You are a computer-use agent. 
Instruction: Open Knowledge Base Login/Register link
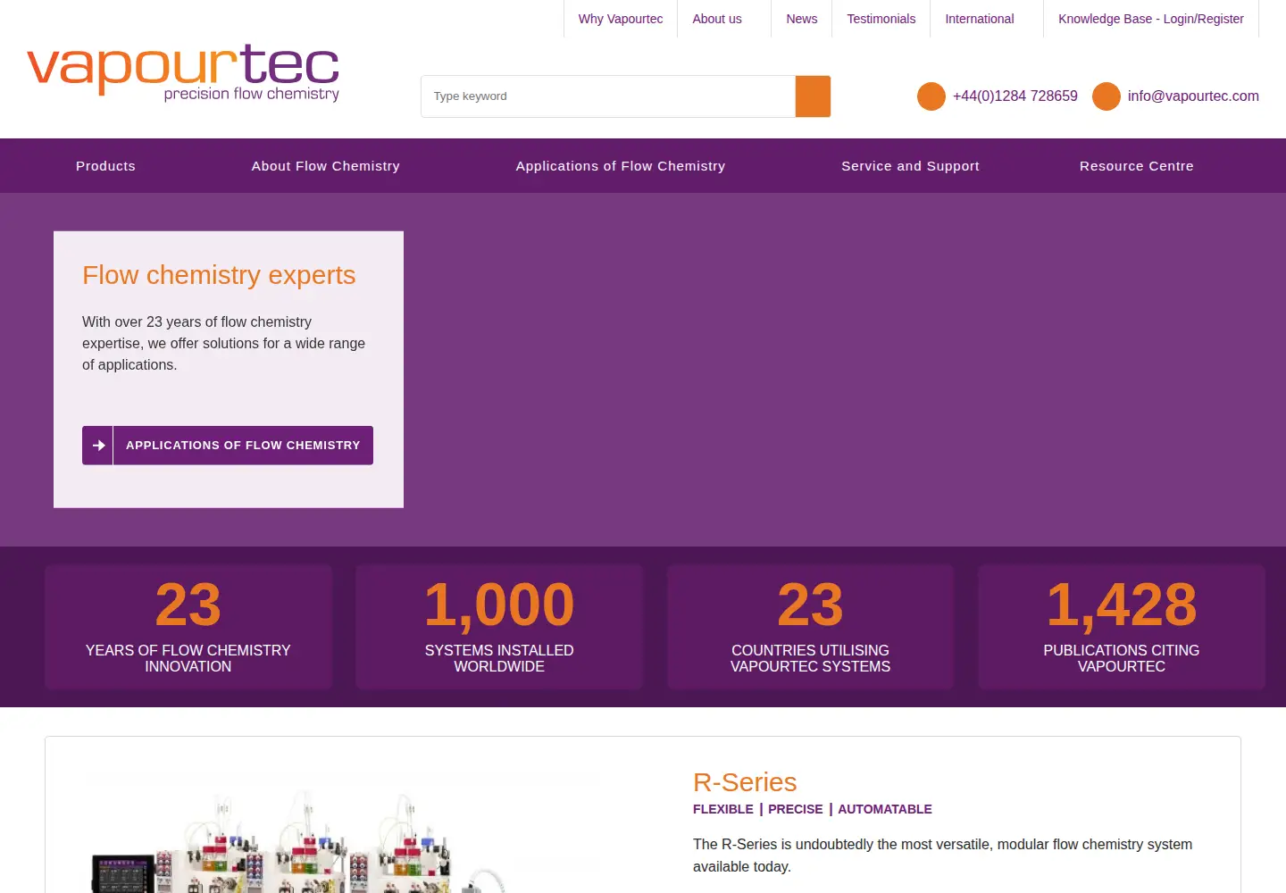tap(1151, 19)
